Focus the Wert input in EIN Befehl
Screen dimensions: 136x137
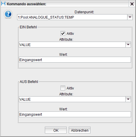click(75, 60)
